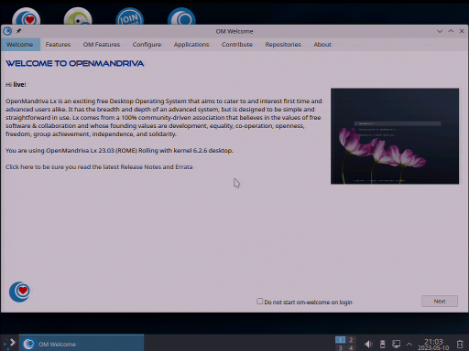
Task: Click the Next button
Action: coord(440,302)
